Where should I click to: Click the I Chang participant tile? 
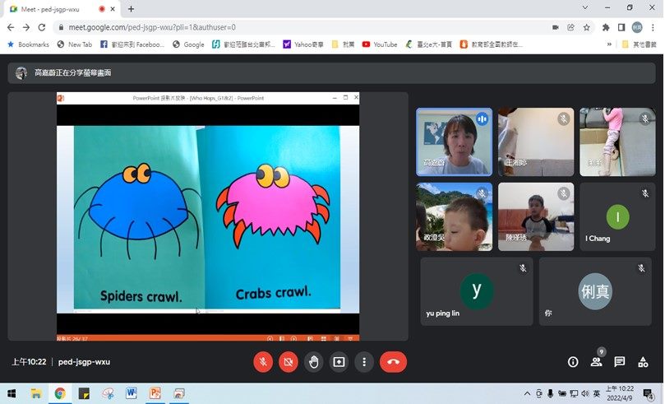click(x=617, y=217)
